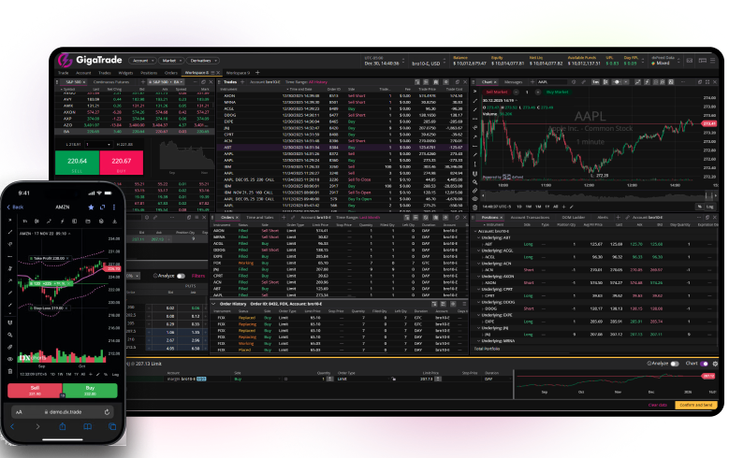This screenshot has height=458, width=729.
Task: Open the Derivatives dropdown menu
Action: pyautogui.click(x=203, y=61)
